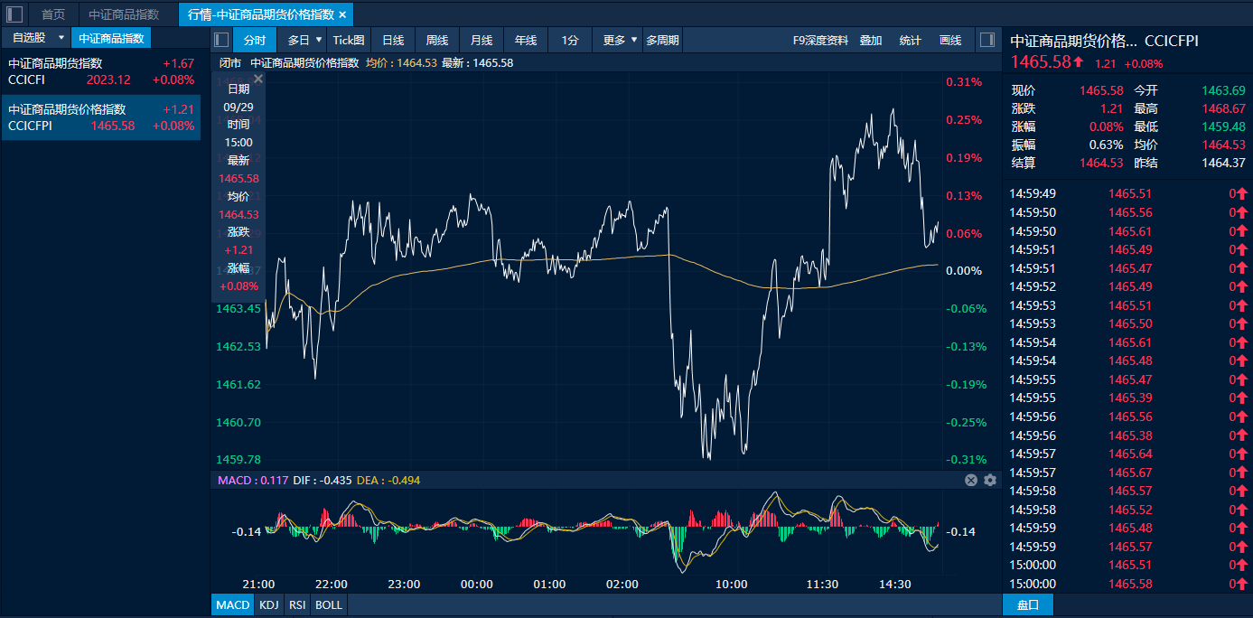Open MACD indicator settings gear

click(x=990, y=481)
